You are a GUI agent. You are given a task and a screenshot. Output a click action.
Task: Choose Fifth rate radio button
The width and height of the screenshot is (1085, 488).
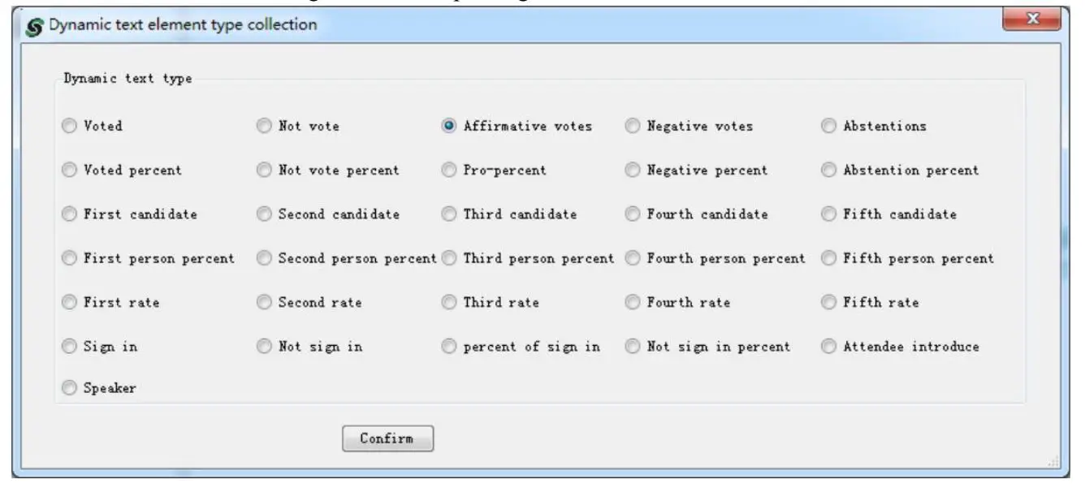(x=828, y=302)
